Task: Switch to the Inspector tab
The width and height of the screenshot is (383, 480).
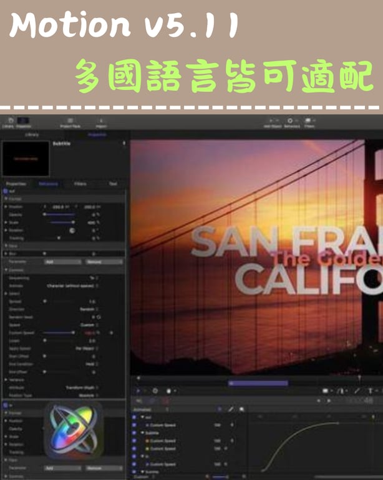Action: click(97, 135)
